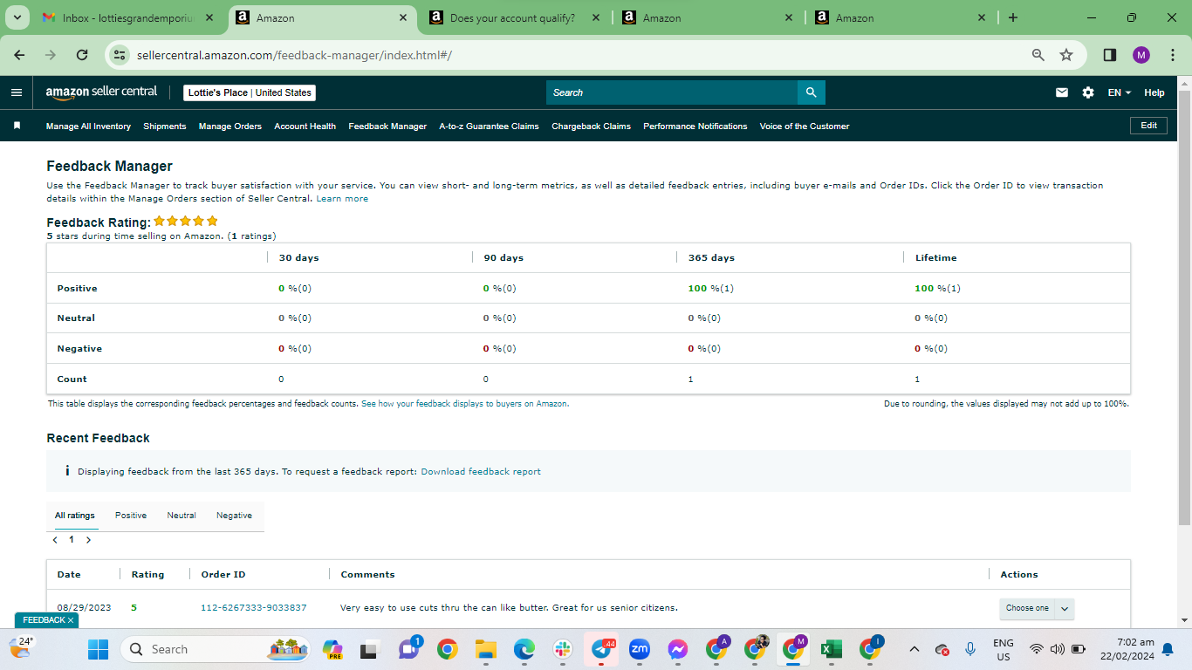Open the Seller Central hamburger menu
The width and height of the screenshot is (1192, 670).
tap(17, 92)
